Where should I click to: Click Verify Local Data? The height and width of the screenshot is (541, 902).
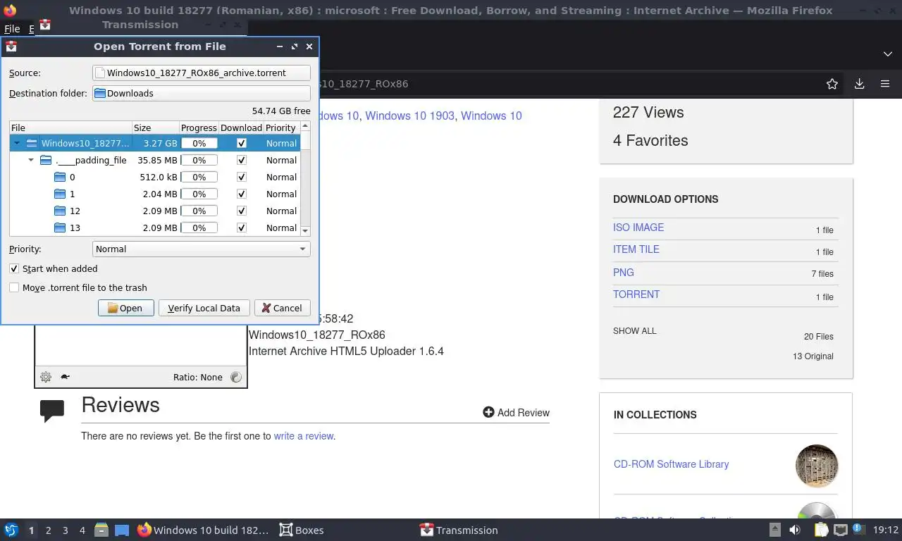pyautogui.click(x=204, y=308)
